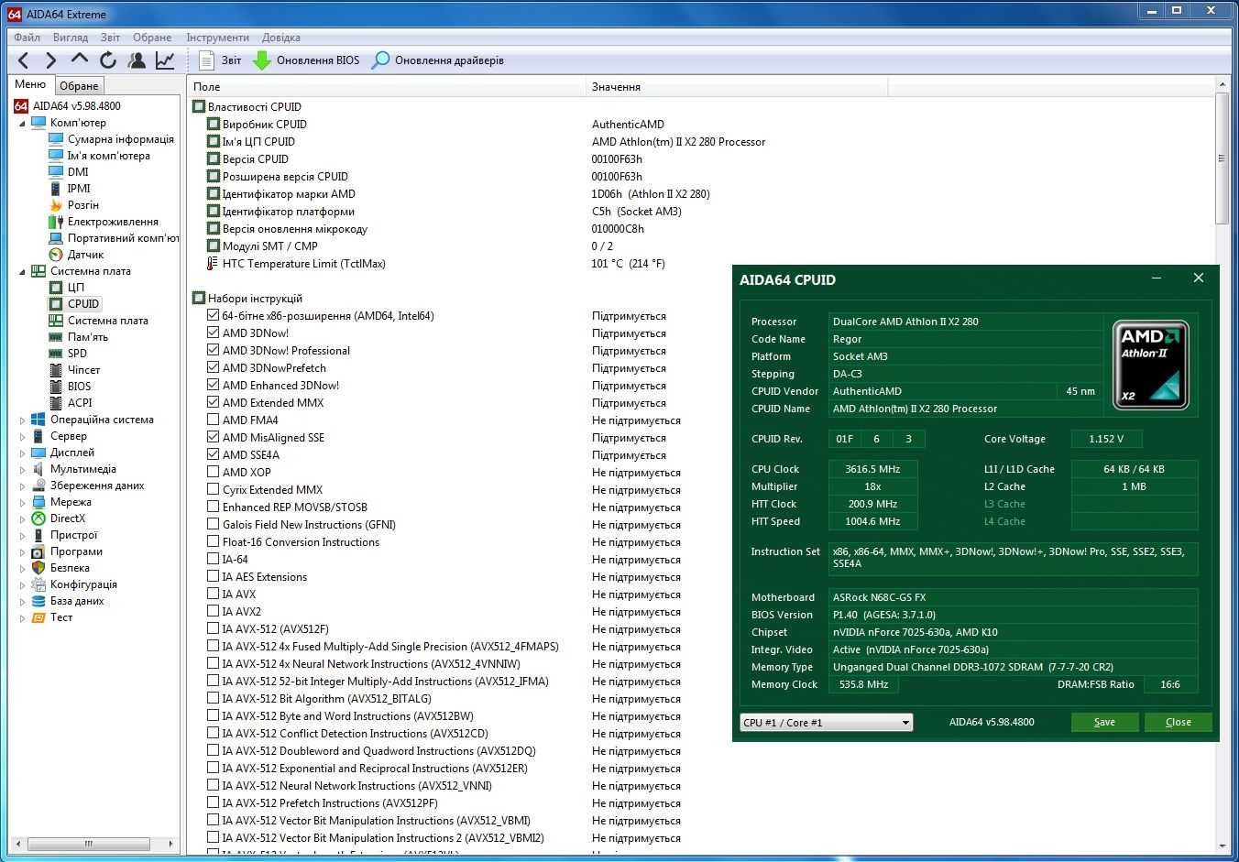
Task: Open ACPI tree item
Action: [x=79, y=403]
